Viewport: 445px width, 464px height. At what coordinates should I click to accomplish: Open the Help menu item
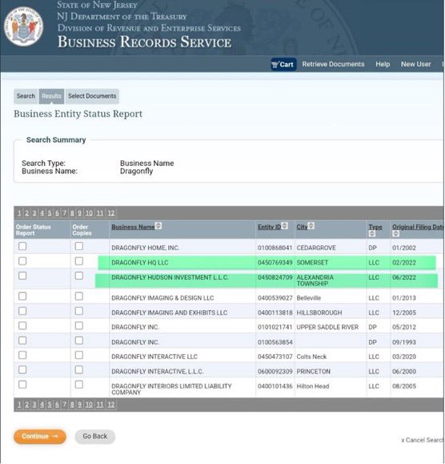click(383, 64)
